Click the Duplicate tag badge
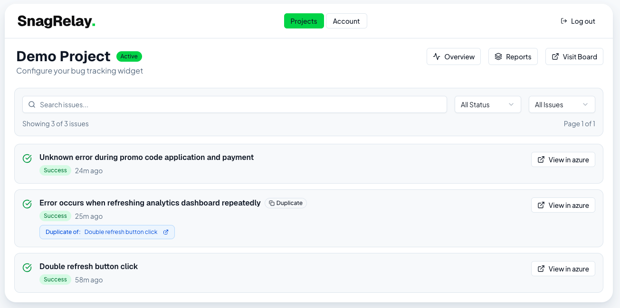Image resolution: width=620 pixels, height=308 pixels. pyautogui.click(x=286, y=203)
